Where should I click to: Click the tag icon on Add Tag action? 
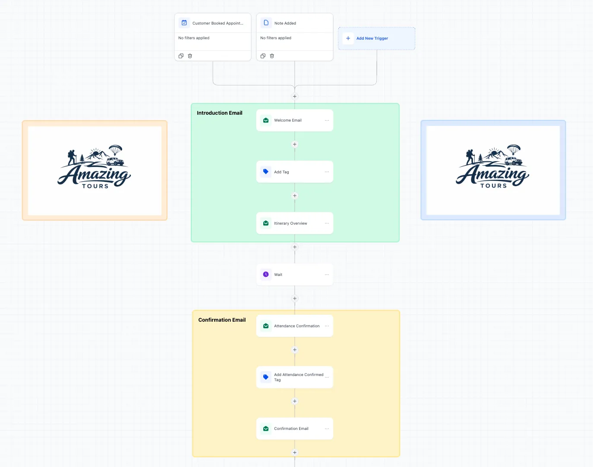tap(266, 172)
